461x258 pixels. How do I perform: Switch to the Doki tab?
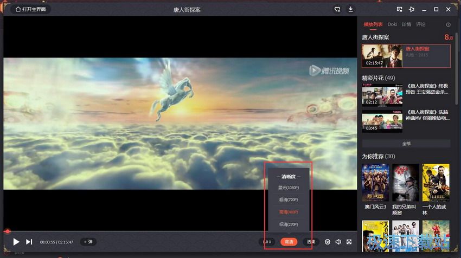[392, 24]
